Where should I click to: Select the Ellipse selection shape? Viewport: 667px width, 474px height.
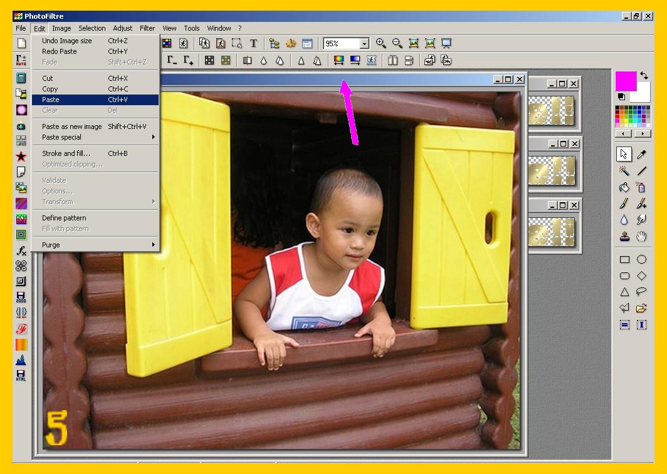[x=641, y=259]
